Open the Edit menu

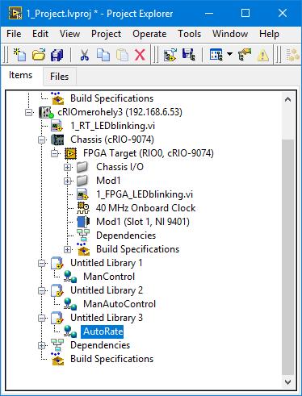(x=40, y=34)
